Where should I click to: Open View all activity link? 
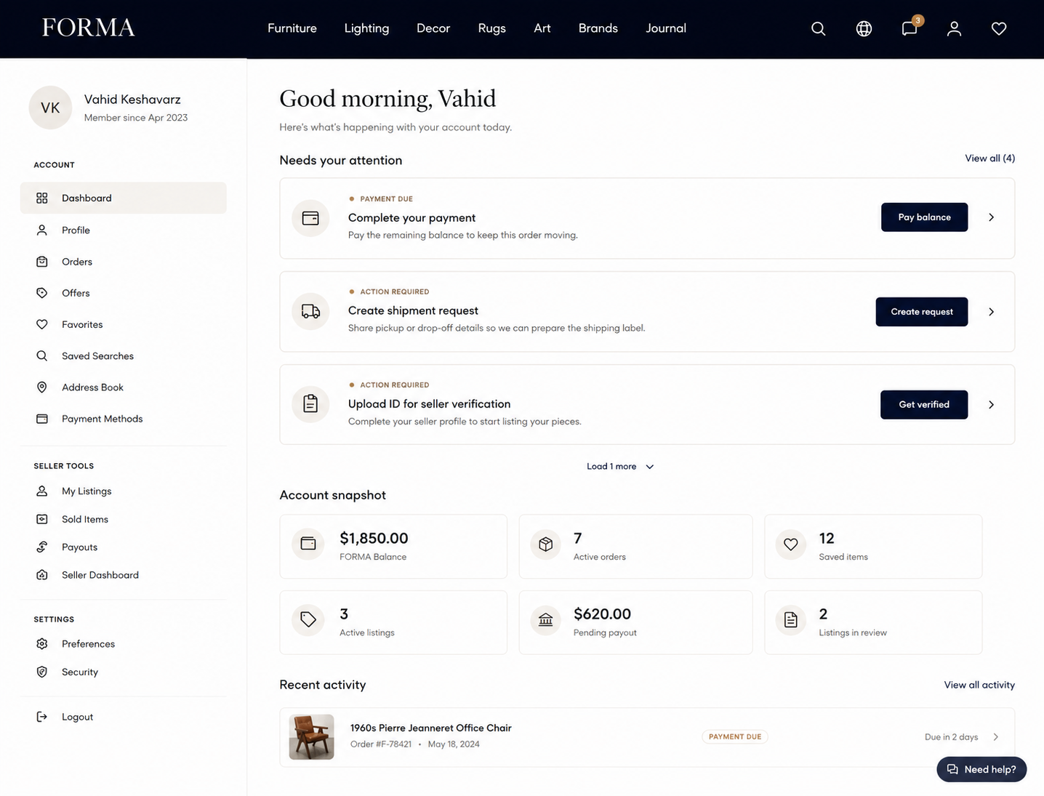[979, 685]
